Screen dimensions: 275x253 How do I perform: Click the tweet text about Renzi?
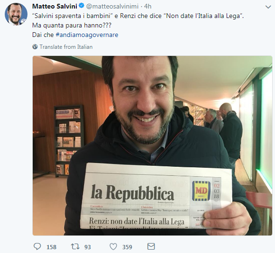pyautogui.click(x=138, y=16)
